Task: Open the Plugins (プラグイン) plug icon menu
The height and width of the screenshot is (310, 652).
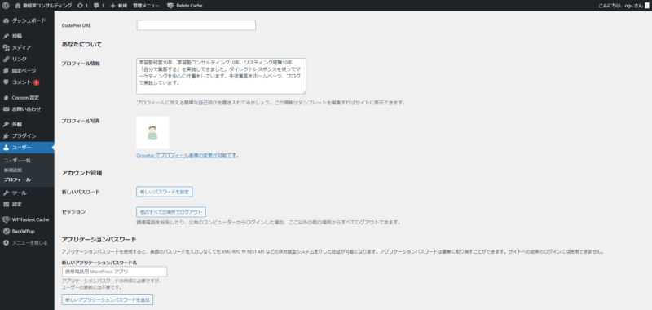Action: (6, 136)
